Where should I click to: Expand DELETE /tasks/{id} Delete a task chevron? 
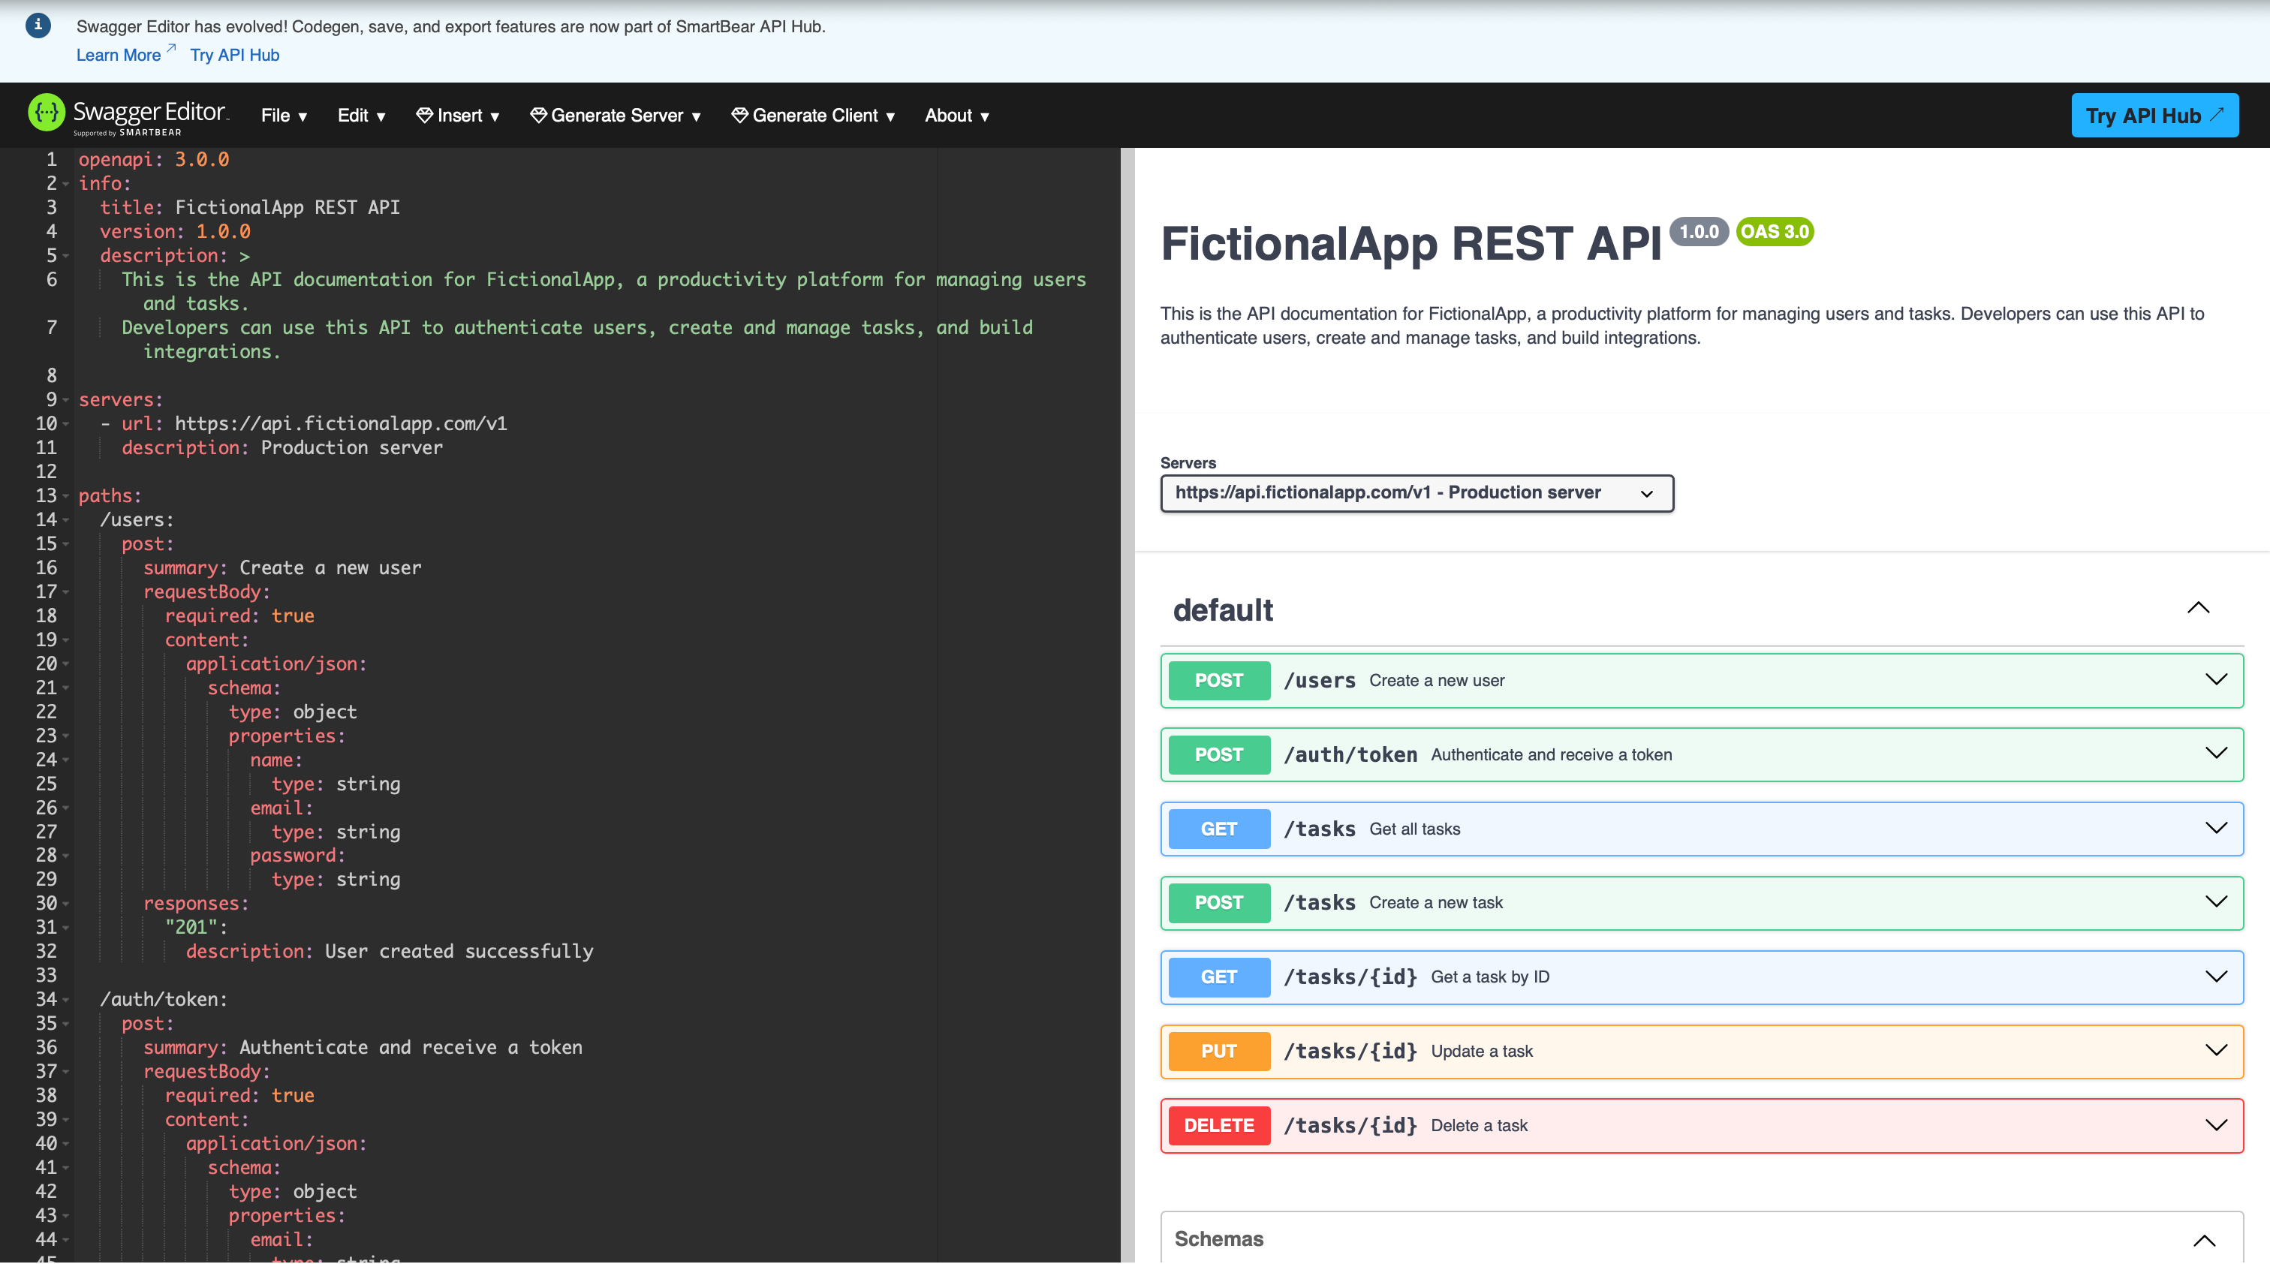[x=2215, y=1125]
